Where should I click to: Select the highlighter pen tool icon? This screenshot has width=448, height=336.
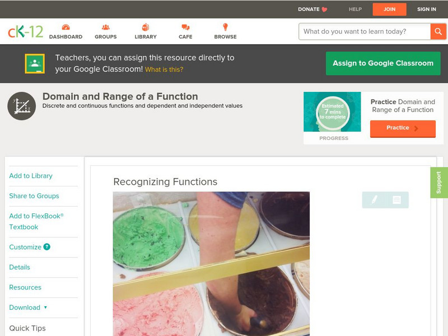[374, 199]
